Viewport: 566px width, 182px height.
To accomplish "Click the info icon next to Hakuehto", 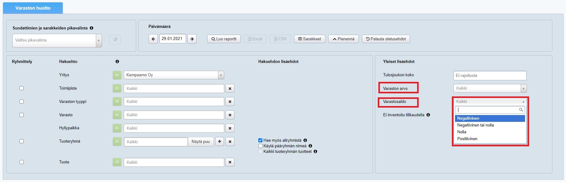I will click(x=117, y=62).
